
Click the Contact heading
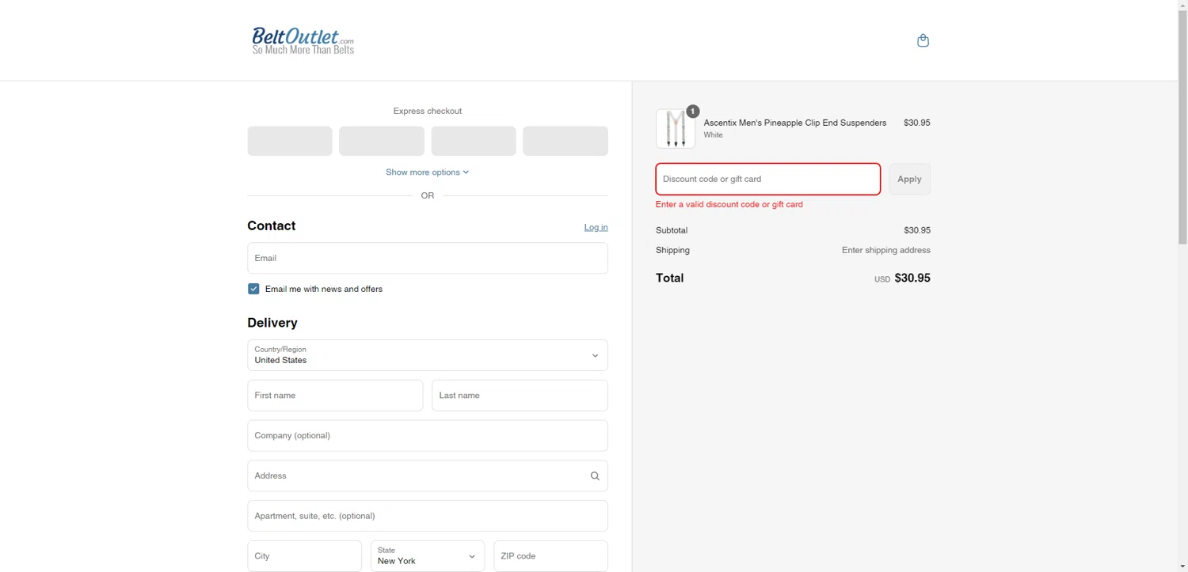click(272, 225)
